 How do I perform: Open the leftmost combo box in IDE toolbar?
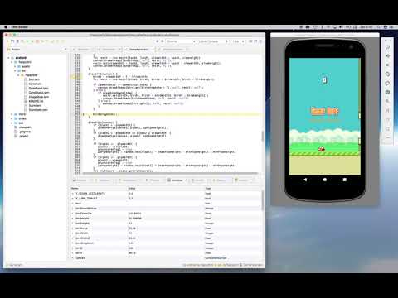(181, 41)
